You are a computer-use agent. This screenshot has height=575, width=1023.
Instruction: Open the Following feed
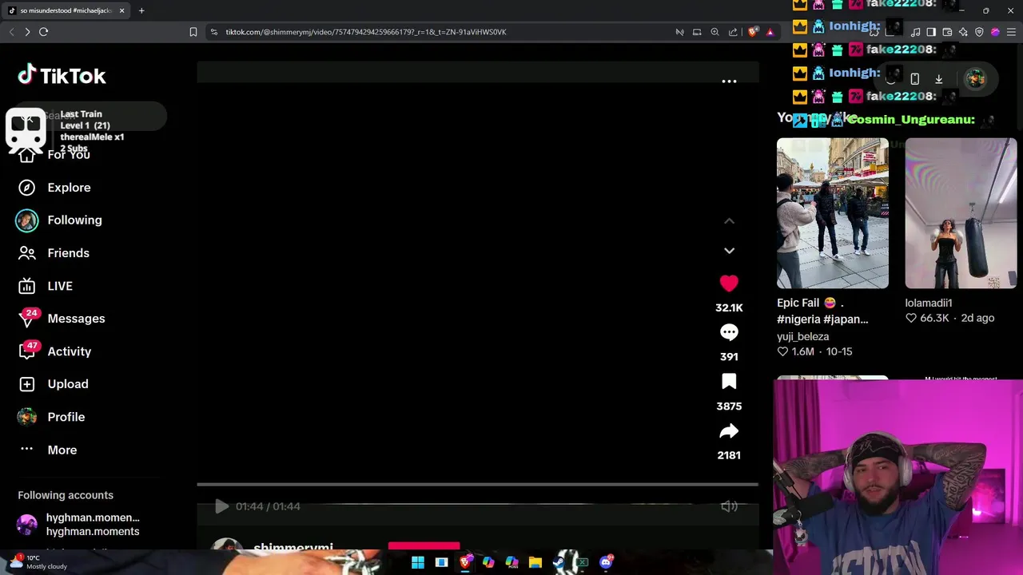click(59, 220)
